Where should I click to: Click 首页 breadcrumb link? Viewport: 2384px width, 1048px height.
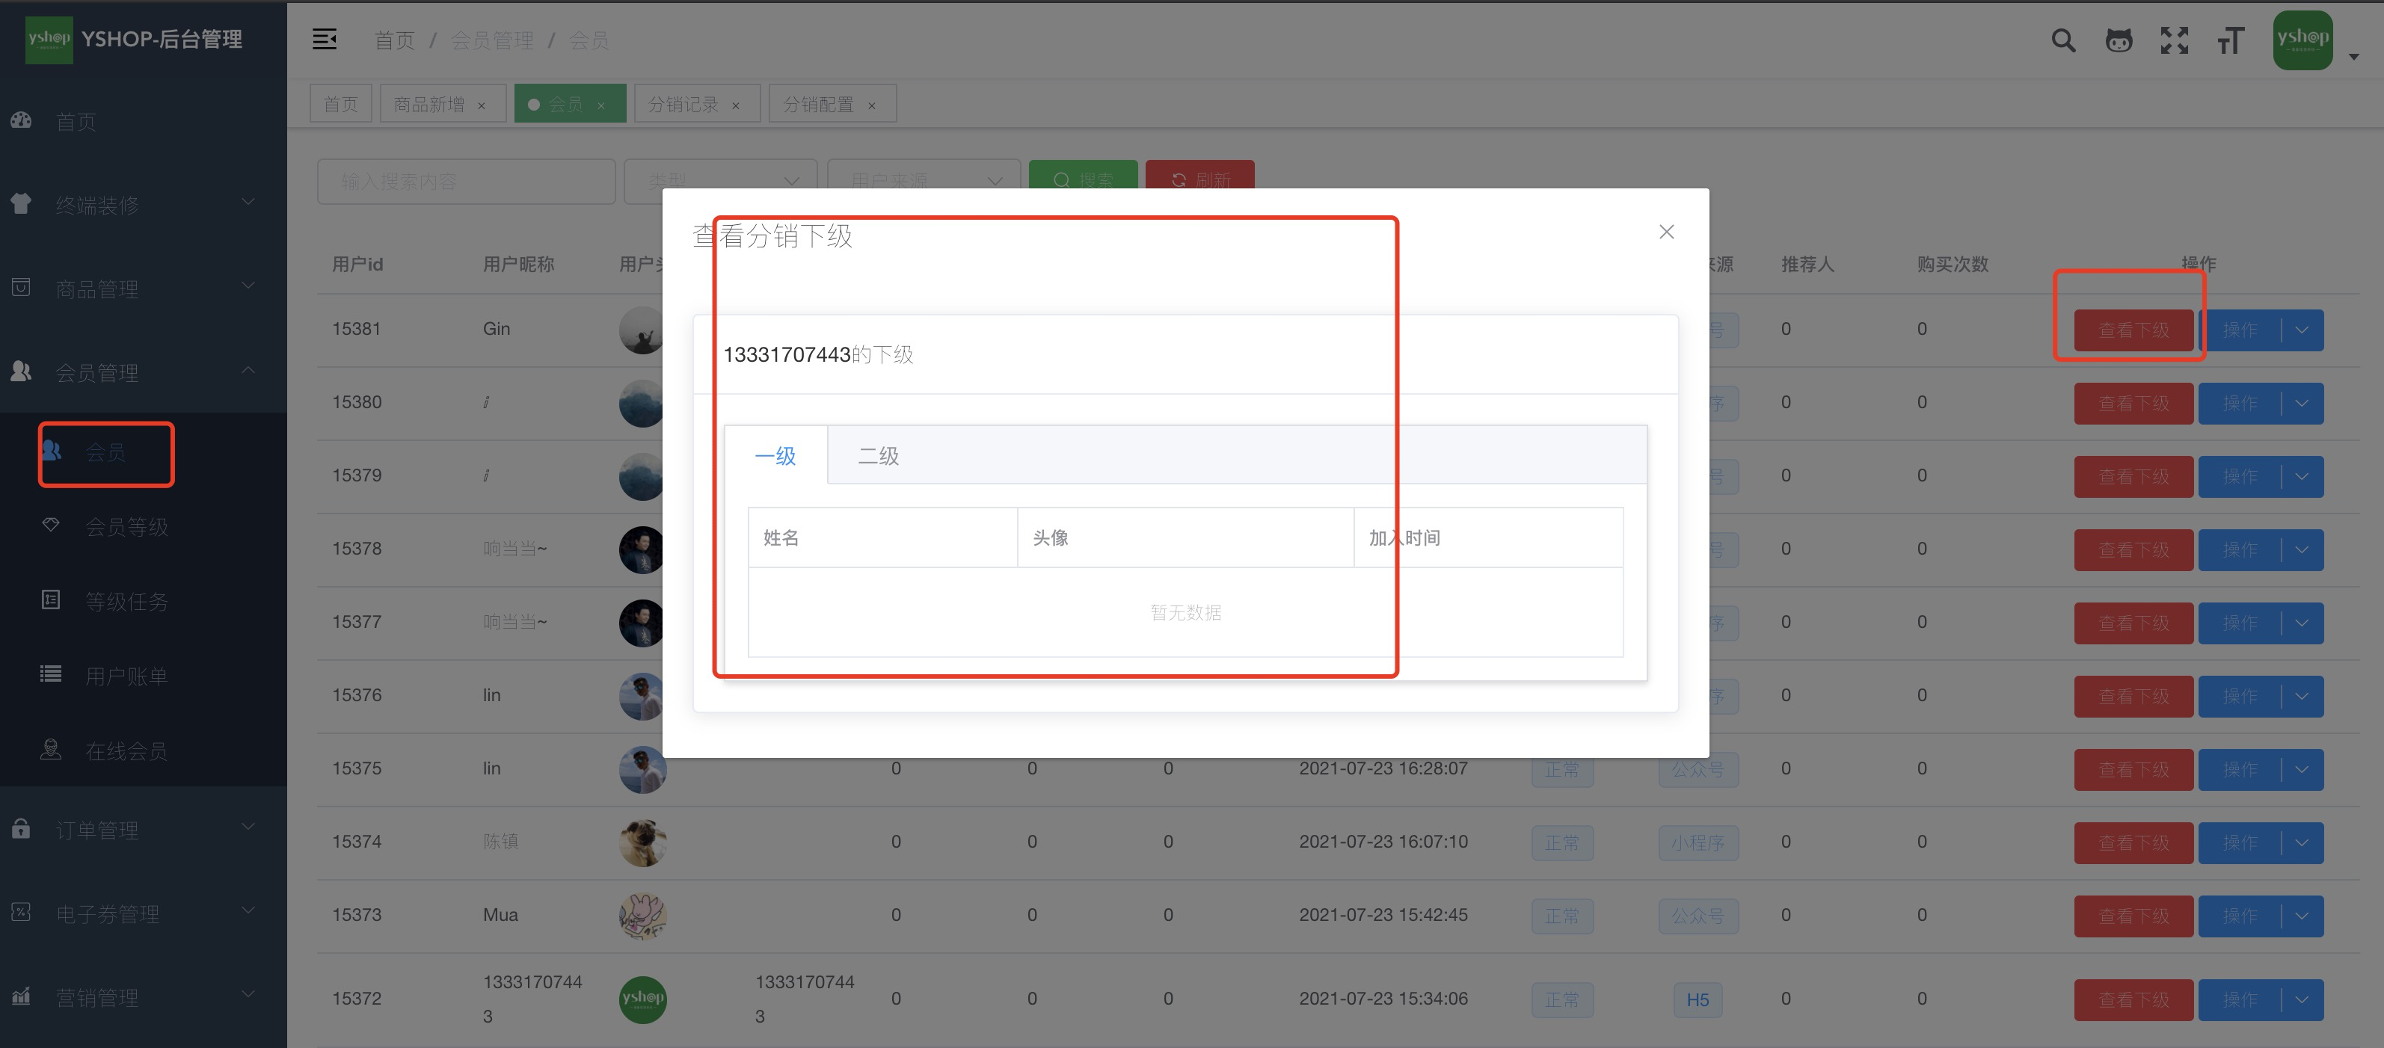point(394,40)
